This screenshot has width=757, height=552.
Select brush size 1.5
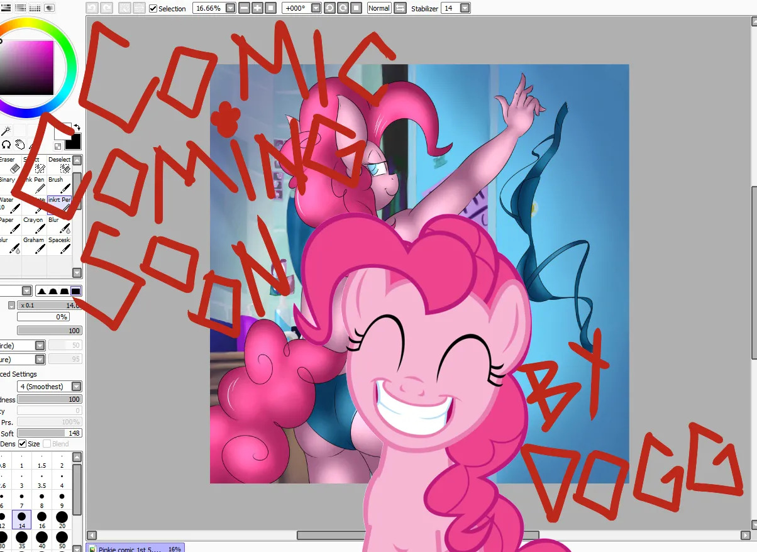pos(41,461)
